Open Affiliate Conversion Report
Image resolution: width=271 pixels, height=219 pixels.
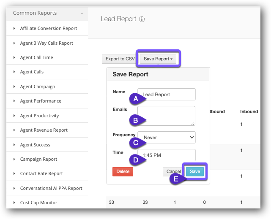click(x=49, y=28)
